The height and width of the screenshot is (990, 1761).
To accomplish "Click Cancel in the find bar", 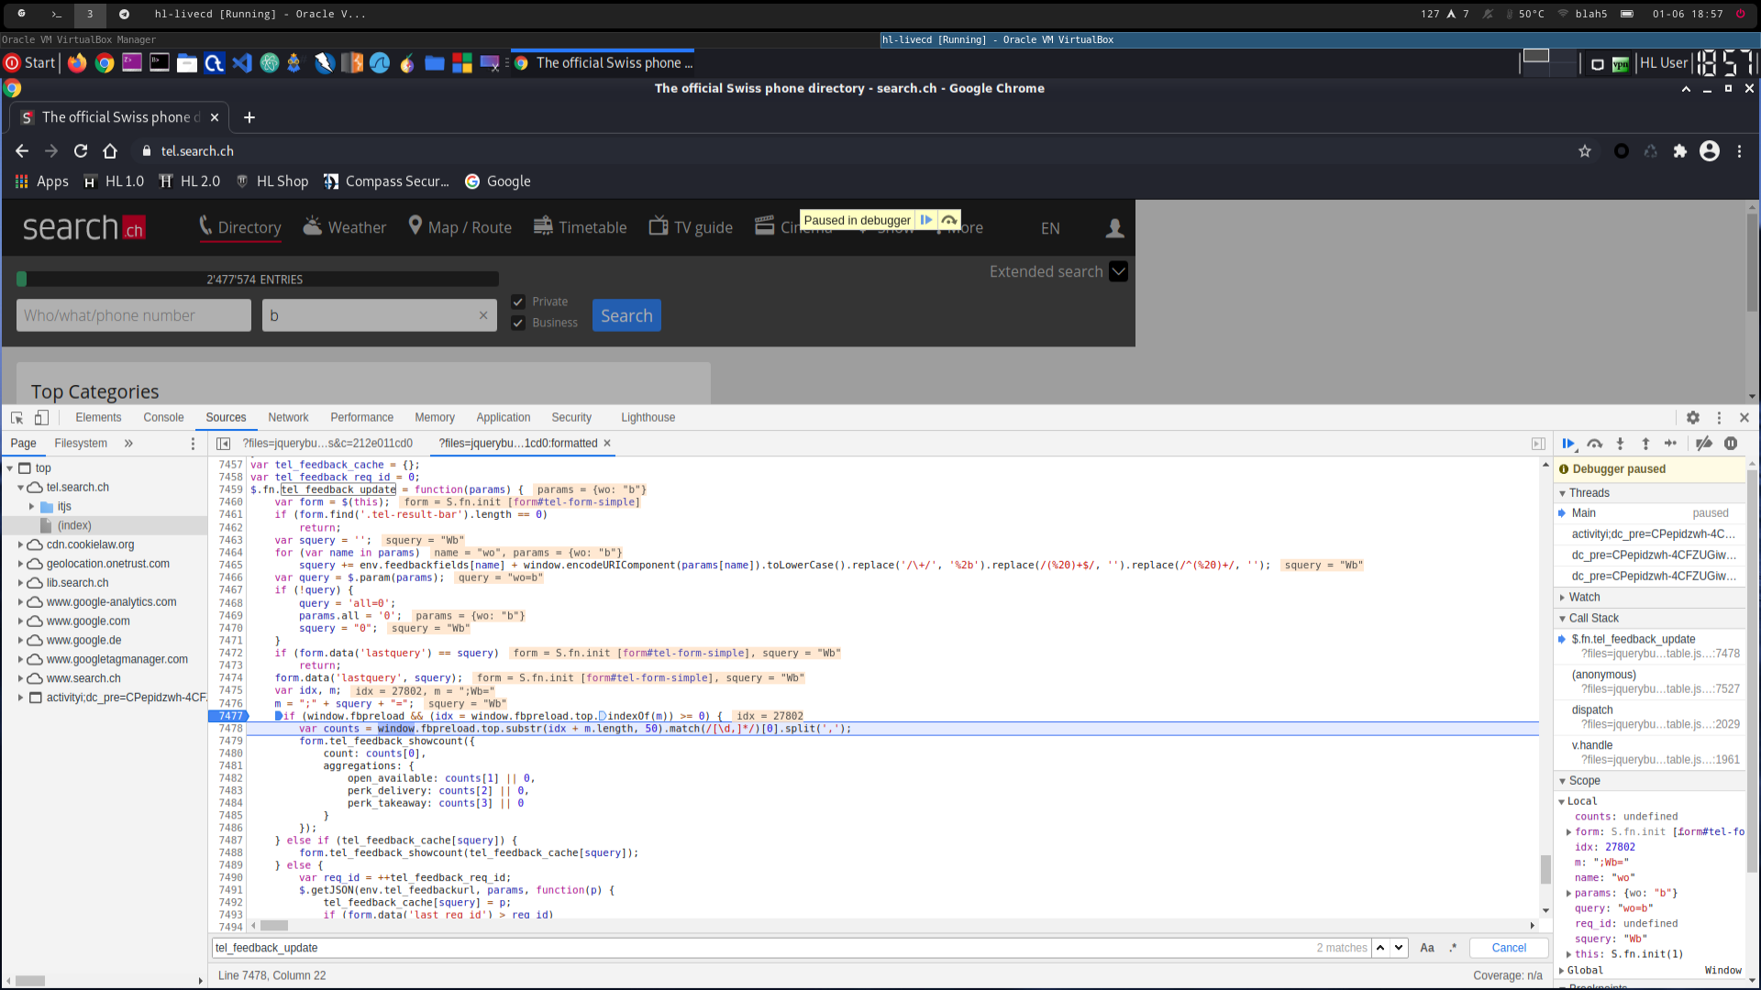I will [x=1509, y=948].
